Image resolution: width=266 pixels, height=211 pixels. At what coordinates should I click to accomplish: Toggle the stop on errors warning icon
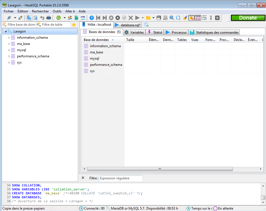pyautogui.click(x=191, y=18)
